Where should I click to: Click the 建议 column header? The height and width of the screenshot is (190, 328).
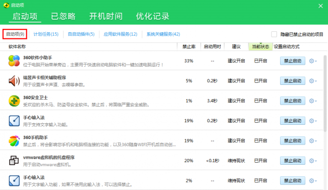click(236, 46)
